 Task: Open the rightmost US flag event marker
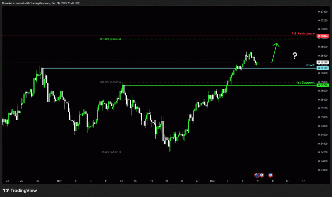pos(270,175)
